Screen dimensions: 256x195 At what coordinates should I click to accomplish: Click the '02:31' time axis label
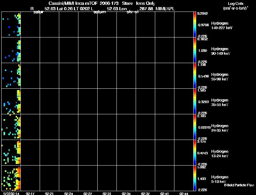click(107, 193)
